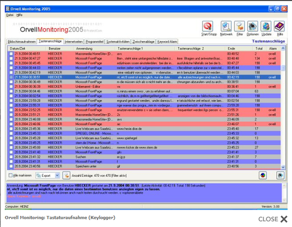Screen dimensions: 292x227
Task: Click the Start/Stopp monitoring icon
Action: 207,26
